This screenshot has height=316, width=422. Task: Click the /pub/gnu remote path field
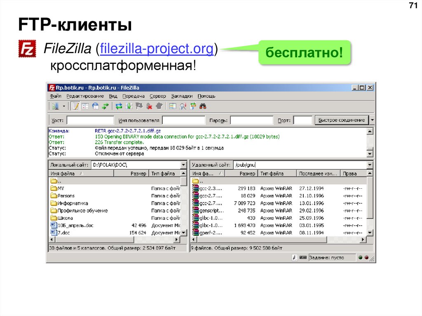coord(300,165)
